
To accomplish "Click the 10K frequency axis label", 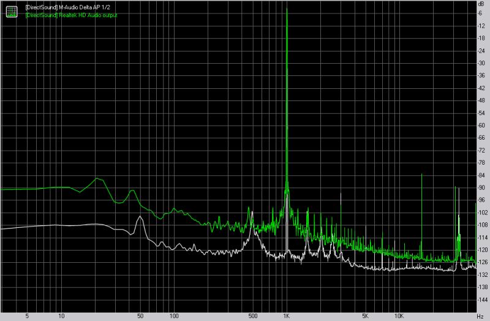I will [399, 316].
